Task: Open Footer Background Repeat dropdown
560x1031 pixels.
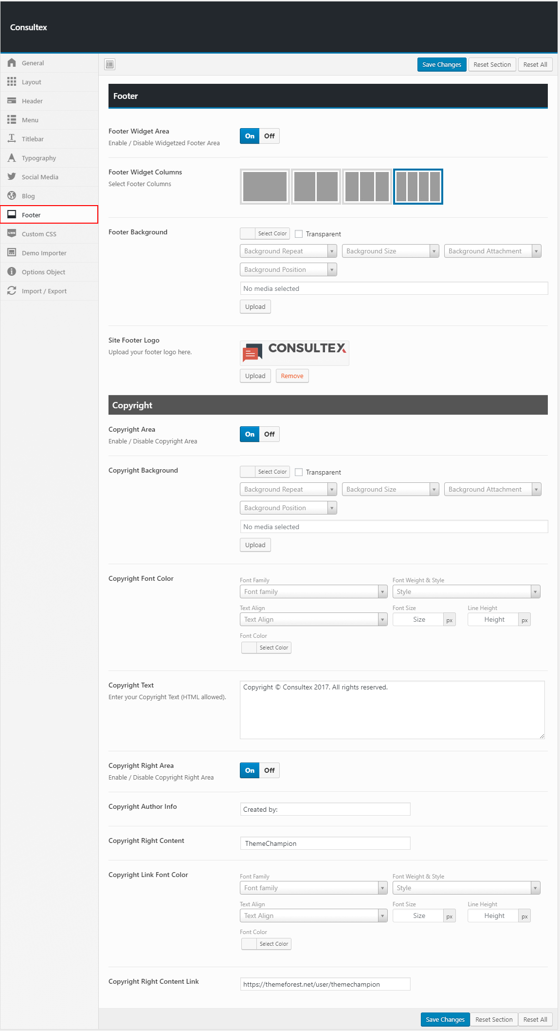Action: coord(288,251)
